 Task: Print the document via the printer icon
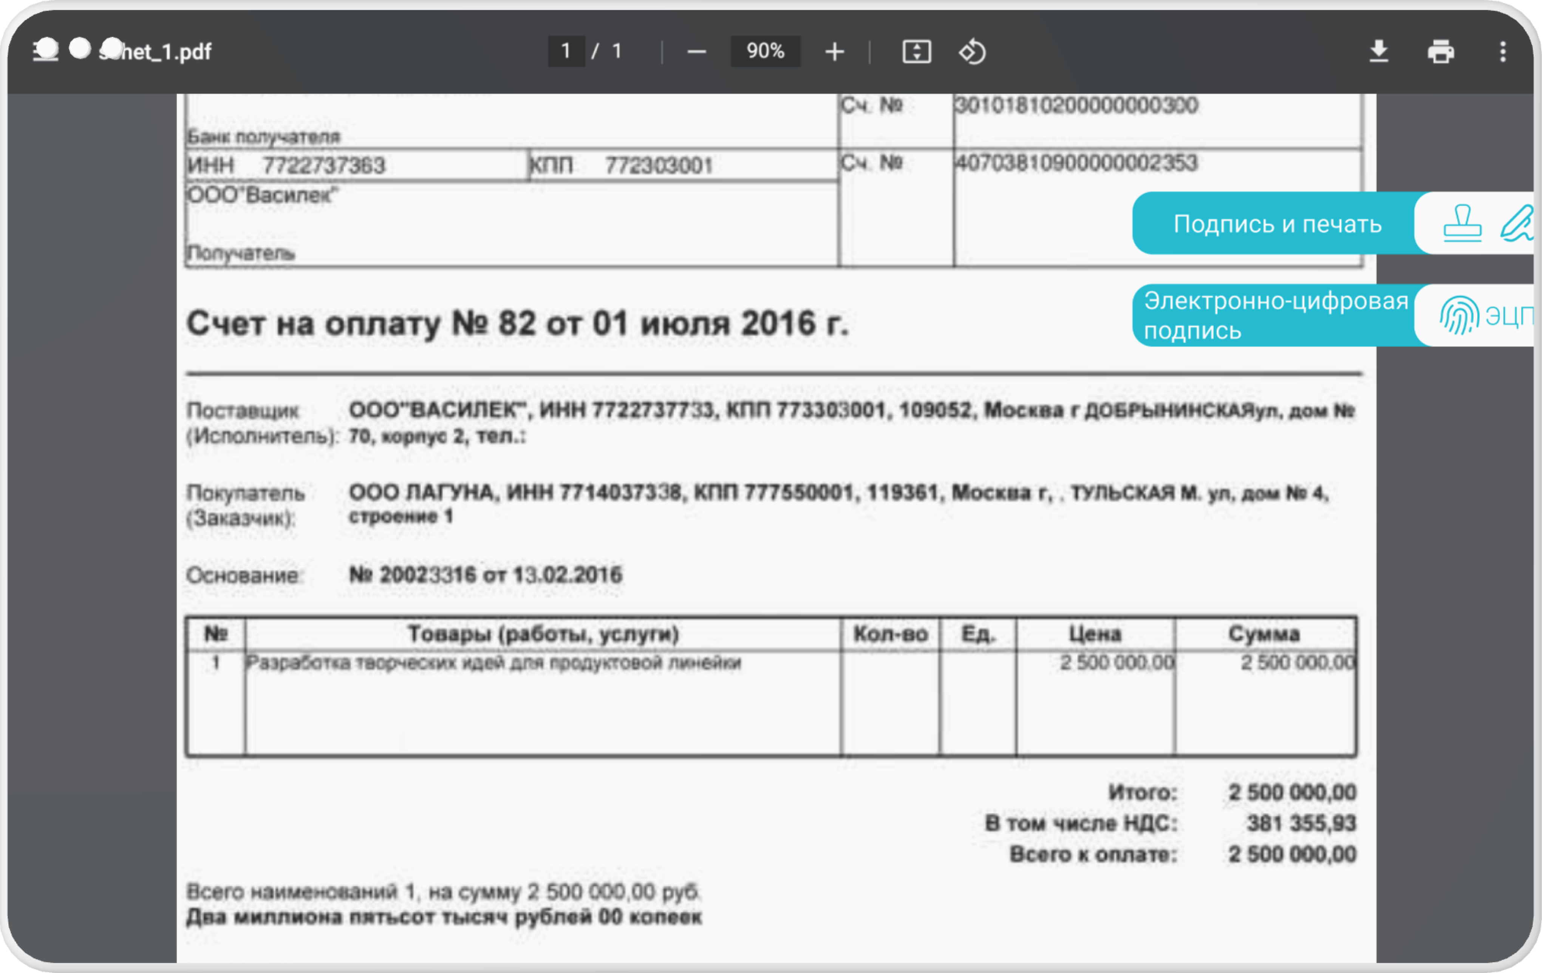(x=1440, y=51)
